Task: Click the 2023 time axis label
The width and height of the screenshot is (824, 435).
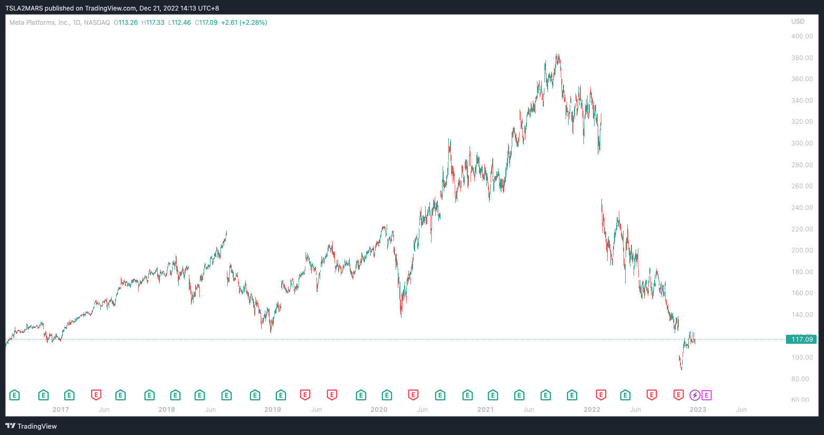Action: tap(698, 410)
